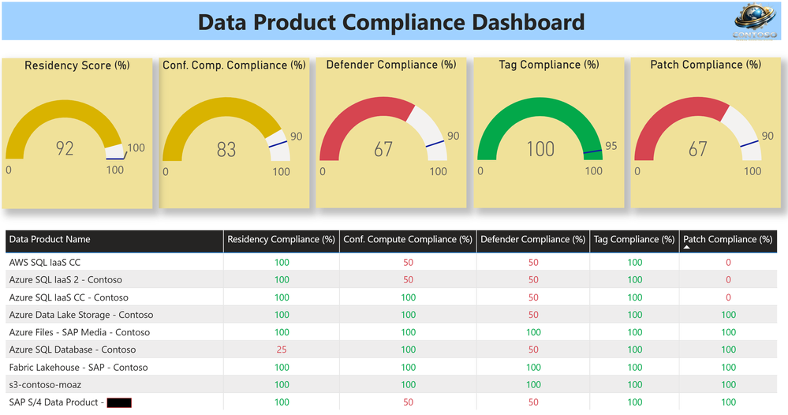Click the Data Product Compliance Dashboard title
The height and width of the screenshot is (415, 788).
[391, 22]
